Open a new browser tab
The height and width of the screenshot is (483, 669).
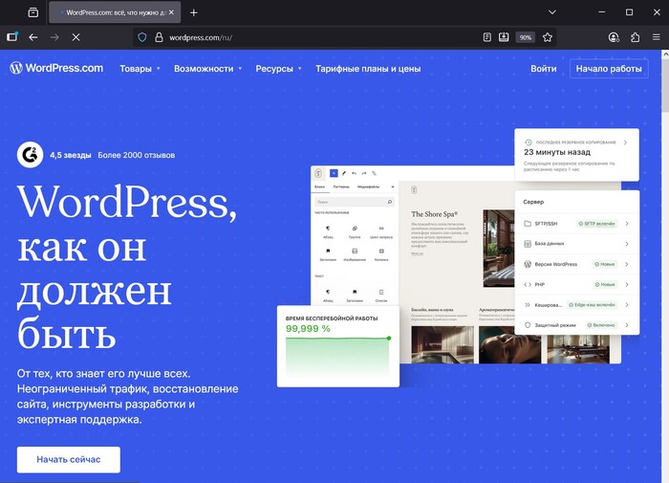click(x=194, y=12)
